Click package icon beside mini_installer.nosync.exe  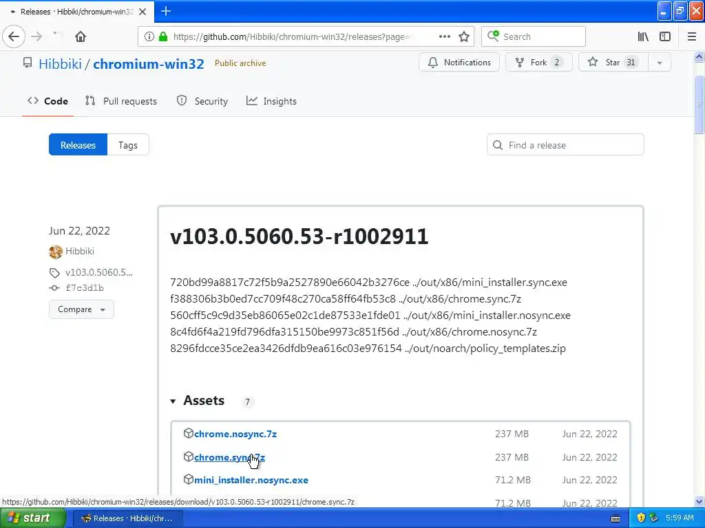click(x=189, y=479)
